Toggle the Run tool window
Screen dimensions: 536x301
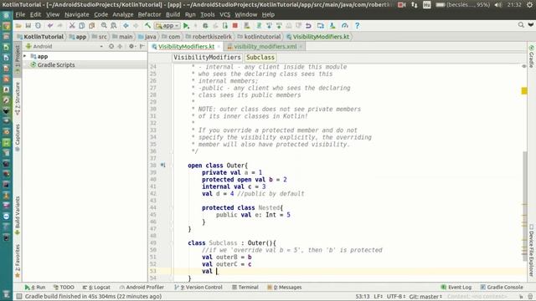point(35,287)
